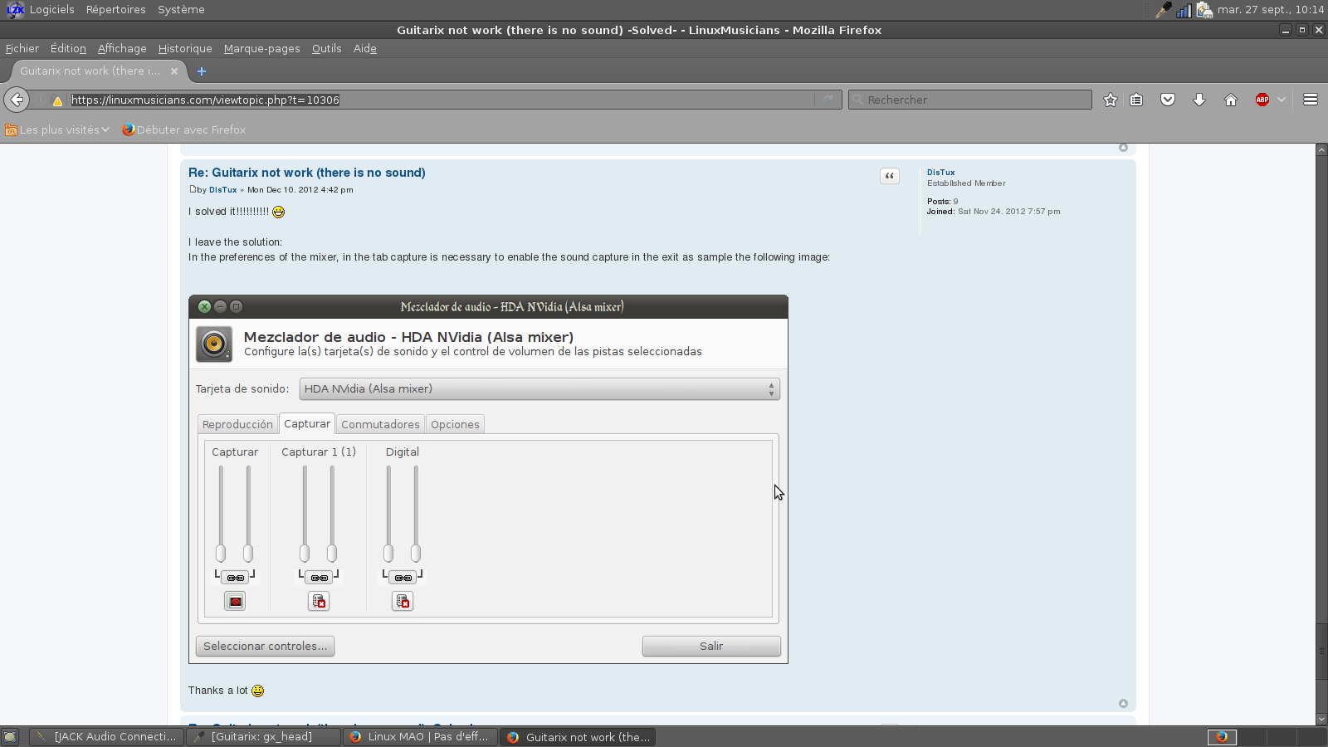Toggle Capturar 1 (1) link in mixer image
Viewport: 1328px width, 747px height.
click(x=319, y=577)
